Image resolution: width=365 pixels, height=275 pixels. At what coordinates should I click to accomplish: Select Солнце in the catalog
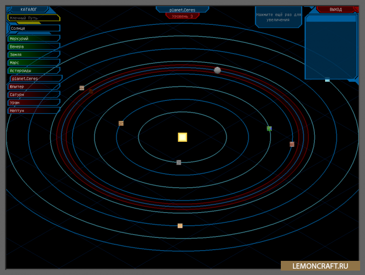click(x=33, y=29)
